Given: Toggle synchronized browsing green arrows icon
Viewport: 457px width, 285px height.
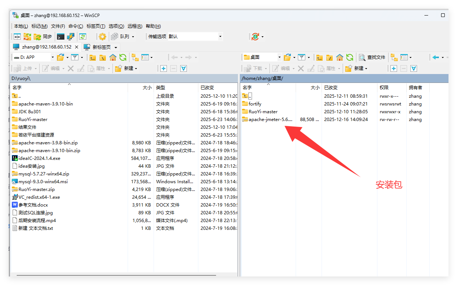Looking at the screenshot, I should [83, 37].
